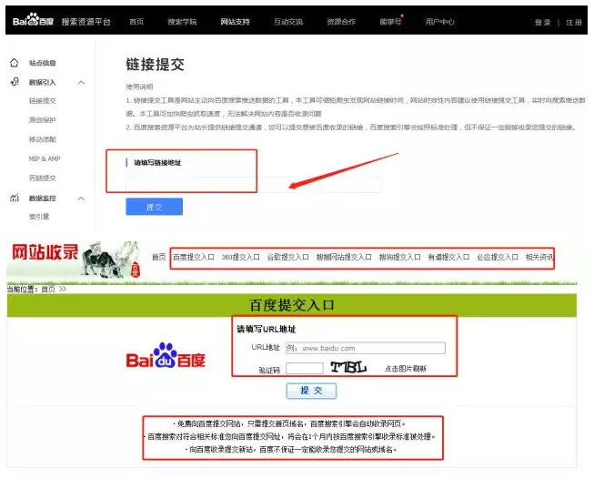Click the blue 提交 button

click(x=154, y=207)
